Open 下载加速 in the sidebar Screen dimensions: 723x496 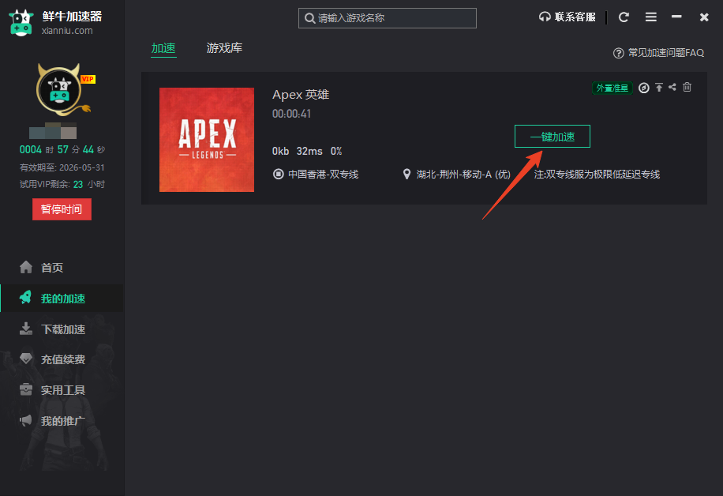[x=62, y=329]
